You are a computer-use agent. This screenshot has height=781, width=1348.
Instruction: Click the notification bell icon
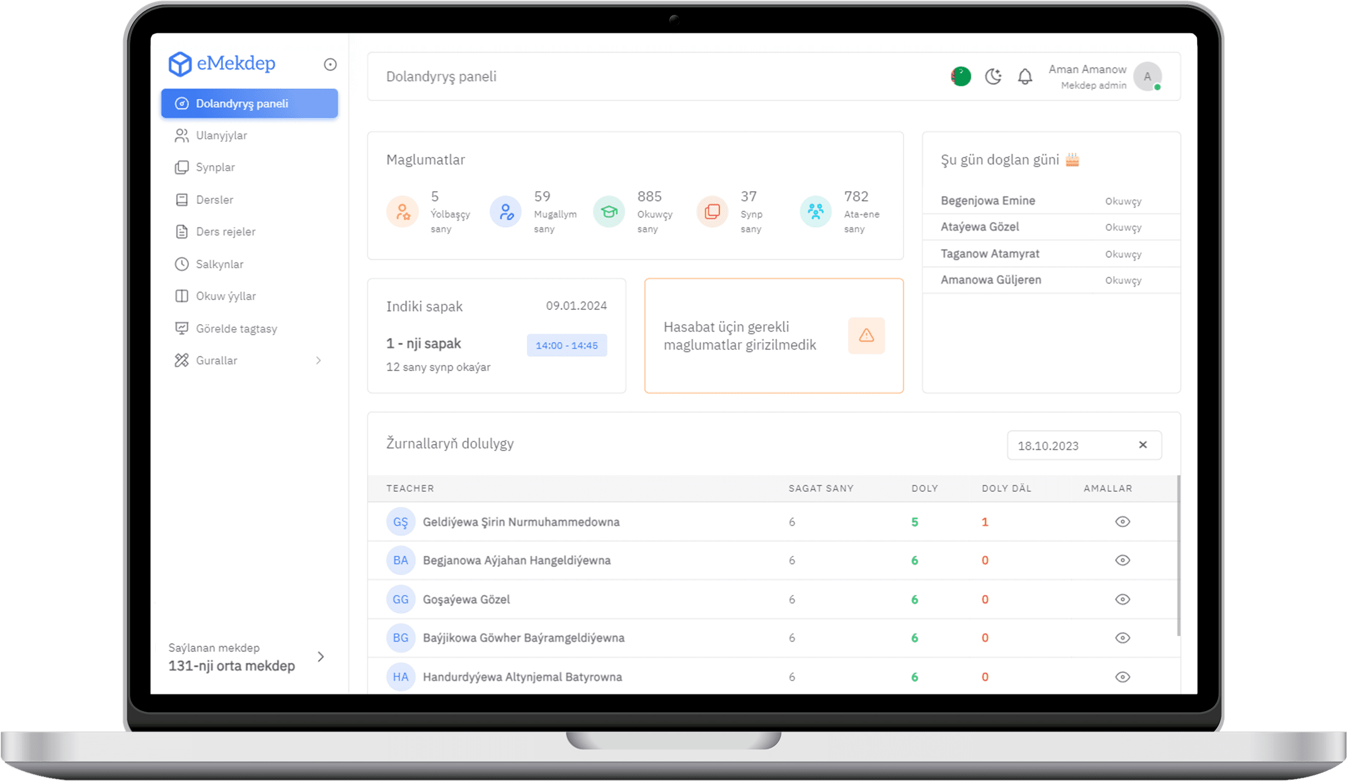tap(1024, 77)
